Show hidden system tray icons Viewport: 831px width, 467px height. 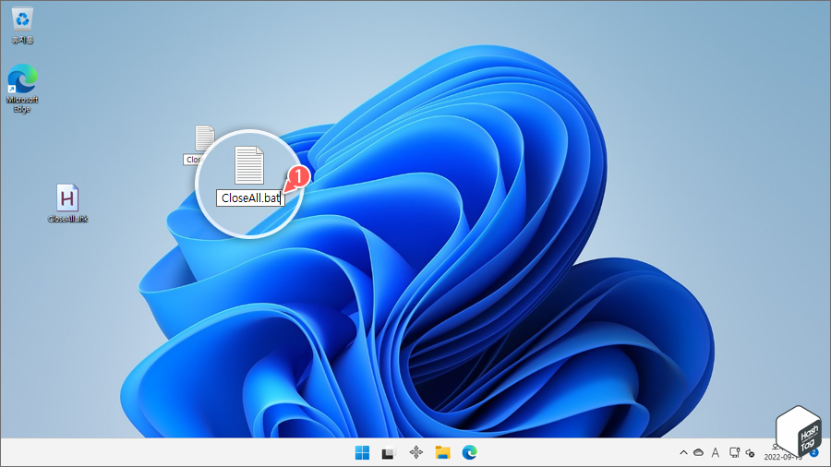[683, 453]
